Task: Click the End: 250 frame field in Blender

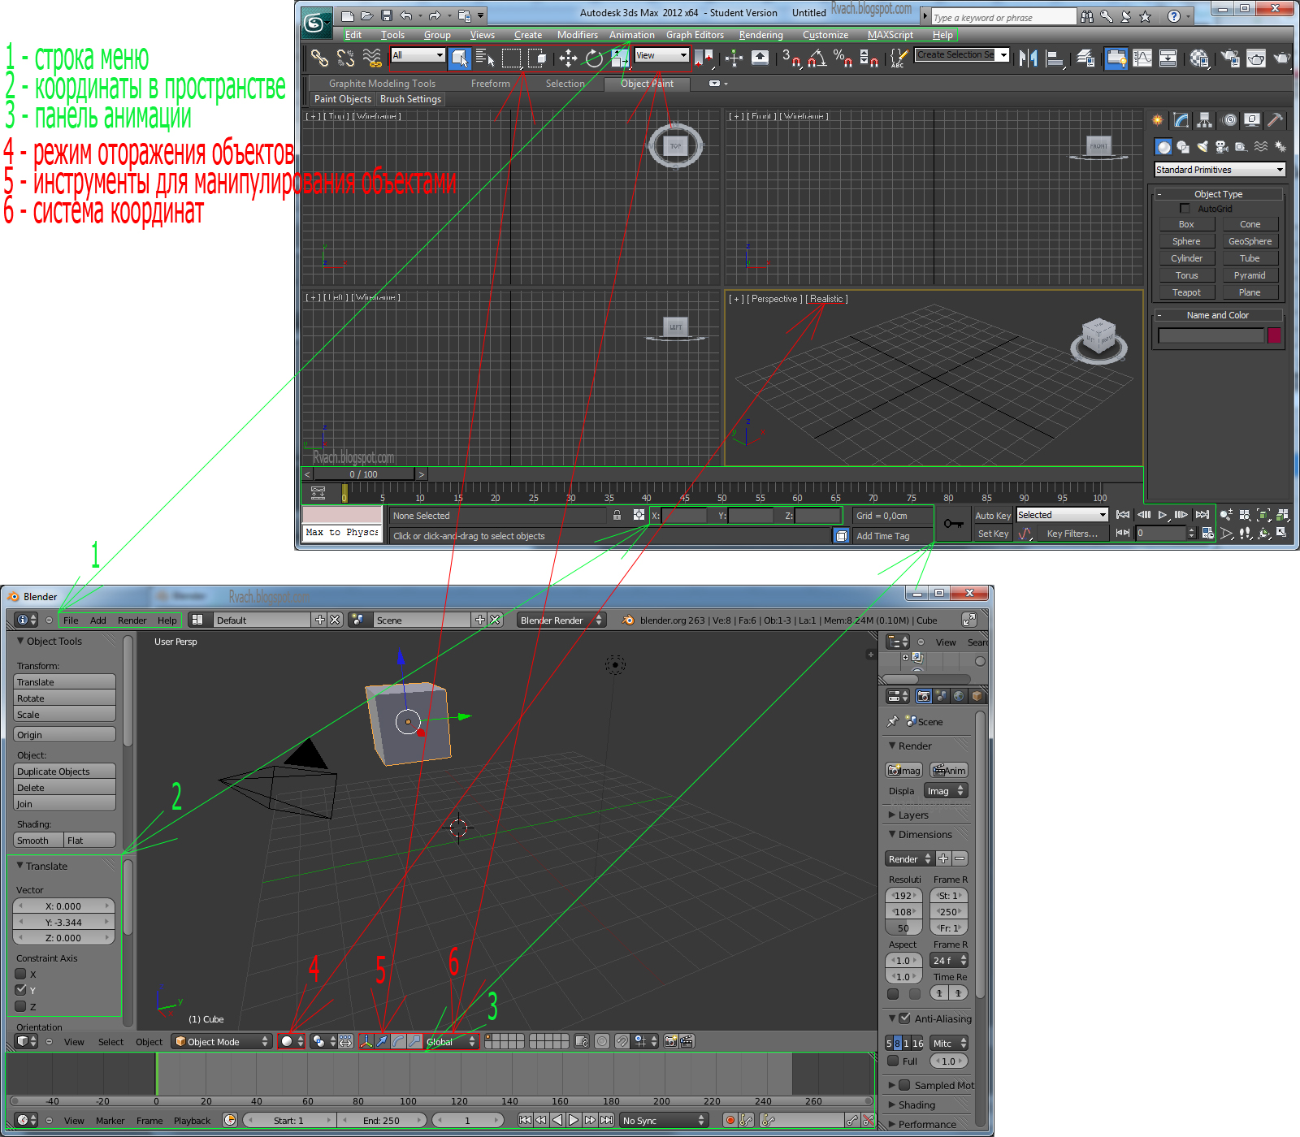Action: tap(382, 1120)
